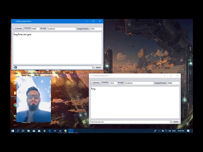Minimize the lower Chatting Application window

click(164, 75)
